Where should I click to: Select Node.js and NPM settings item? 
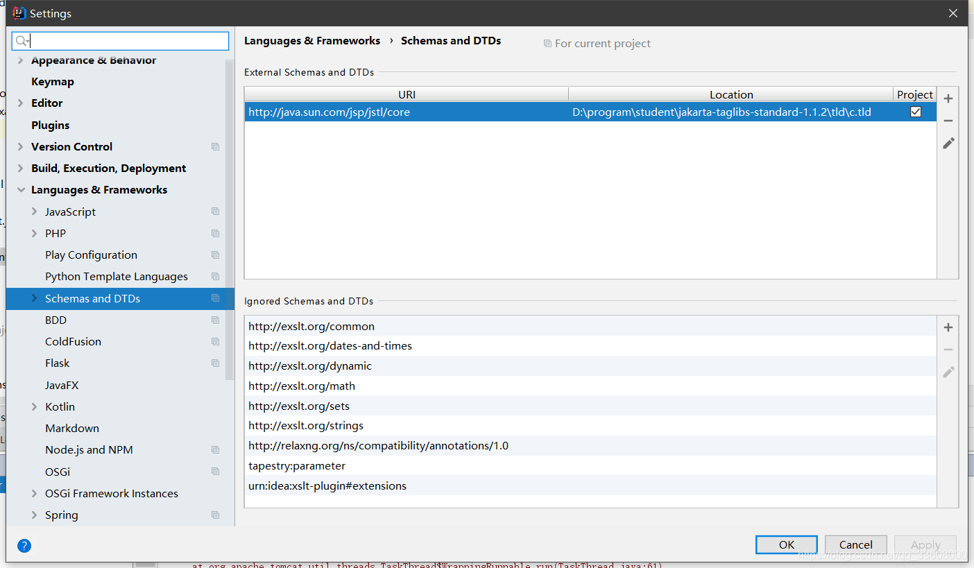tap(89, 449)
